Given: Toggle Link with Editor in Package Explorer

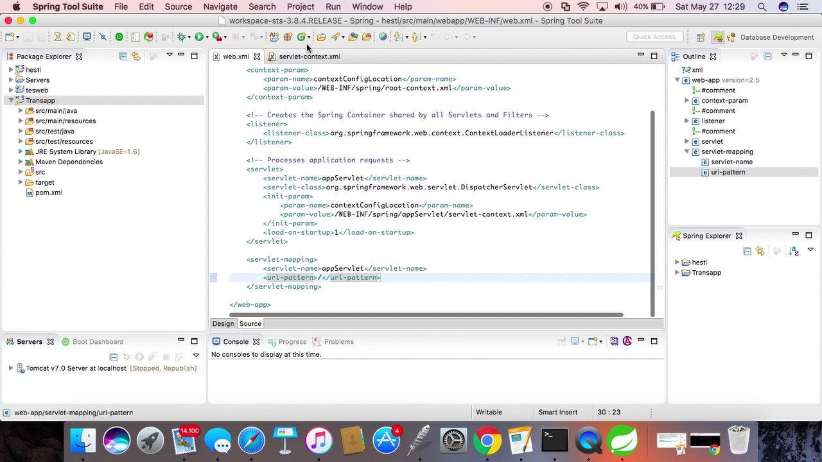Looking at the screenshot, I should tap(136, 56).
